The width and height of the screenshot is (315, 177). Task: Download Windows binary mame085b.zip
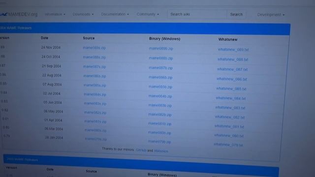(160, 87)
